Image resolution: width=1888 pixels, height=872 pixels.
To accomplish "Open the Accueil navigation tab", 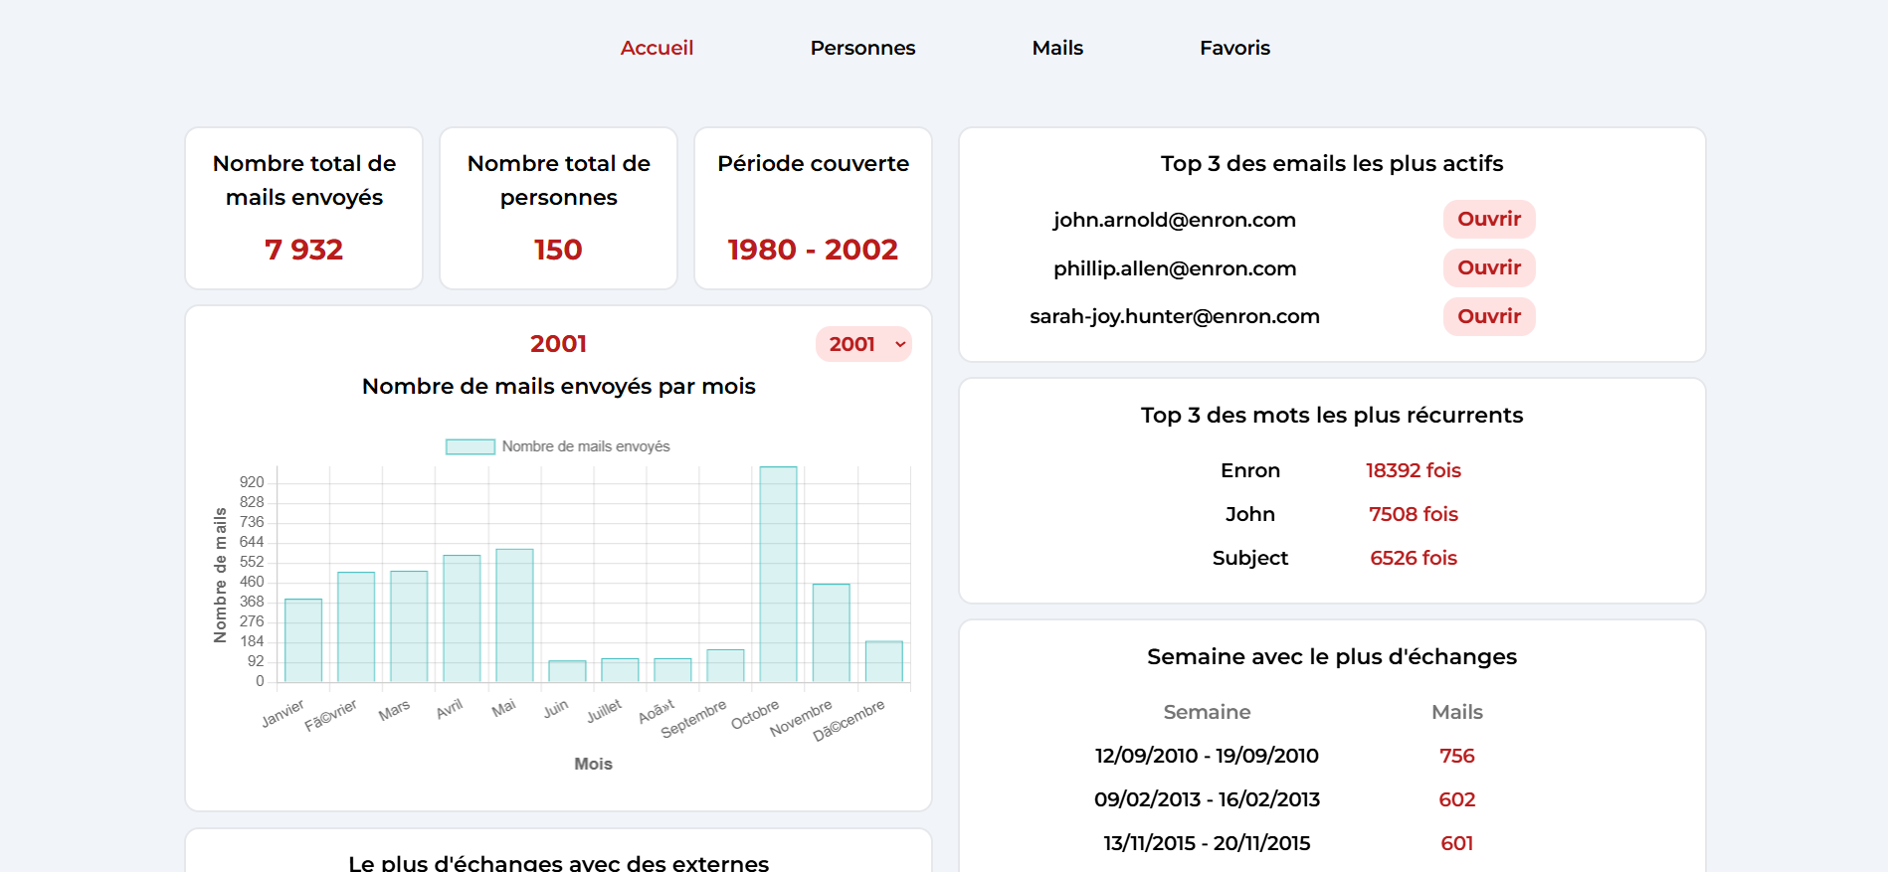I will tap(657, 48).
